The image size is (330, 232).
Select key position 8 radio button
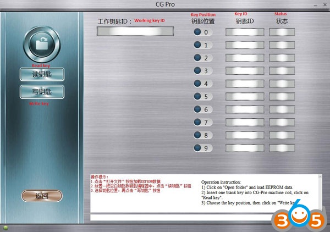tap(197, 135)
